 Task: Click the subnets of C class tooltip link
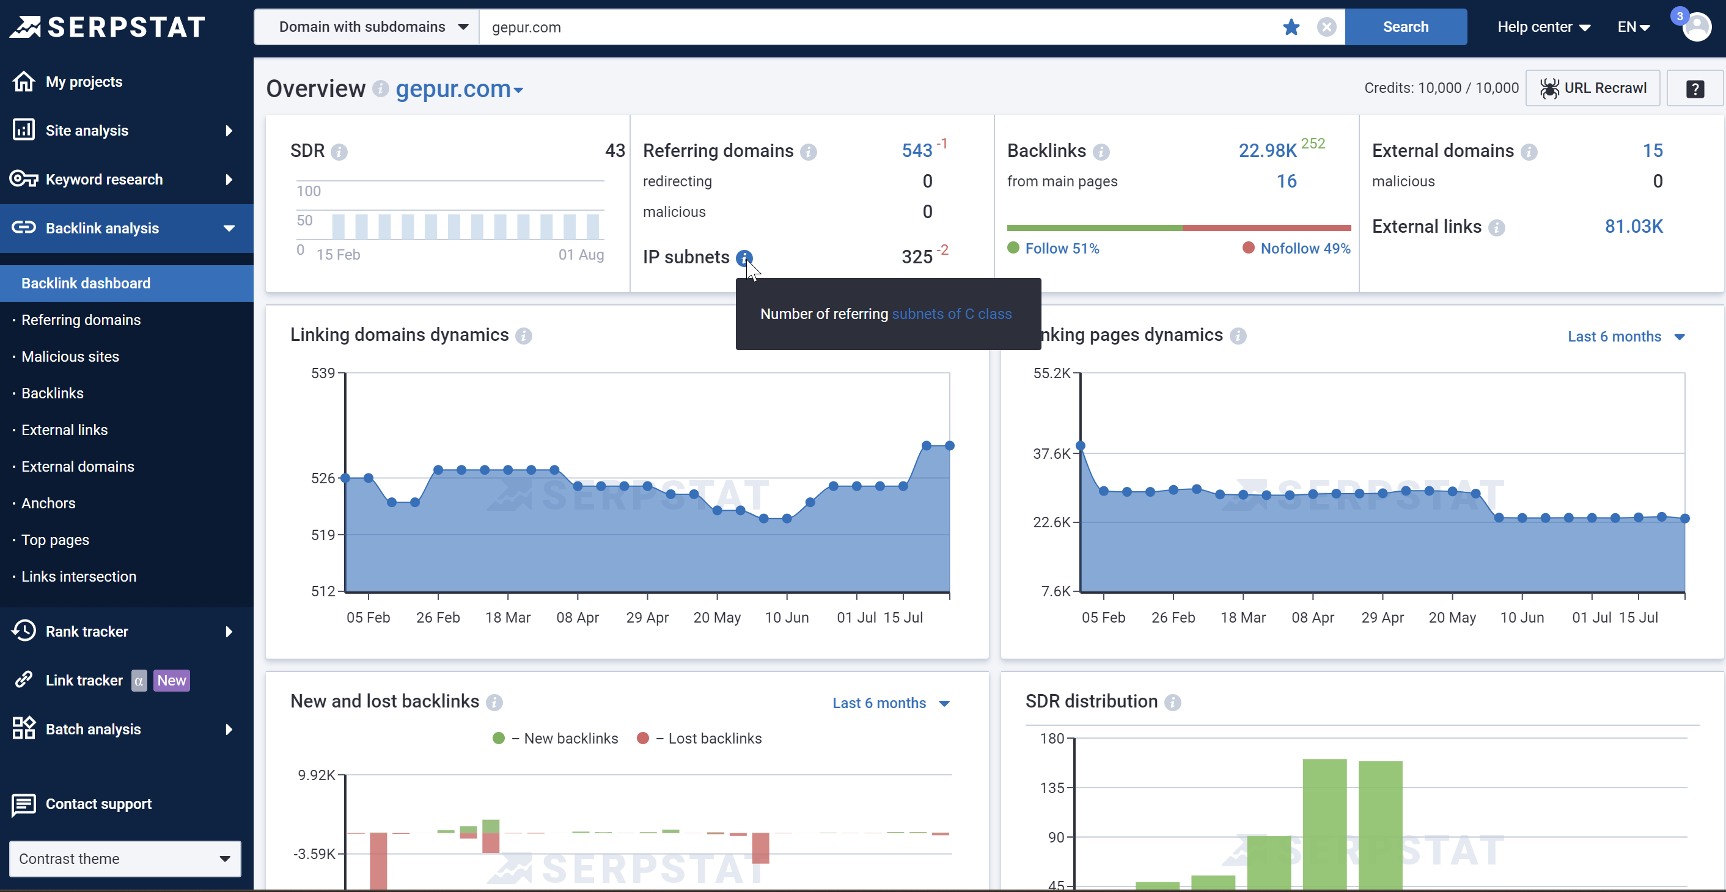952,313
